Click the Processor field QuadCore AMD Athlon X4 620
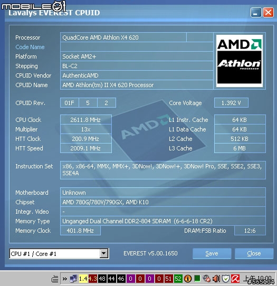The width and height of the screenshot is (277, 286). coord(123,37)
